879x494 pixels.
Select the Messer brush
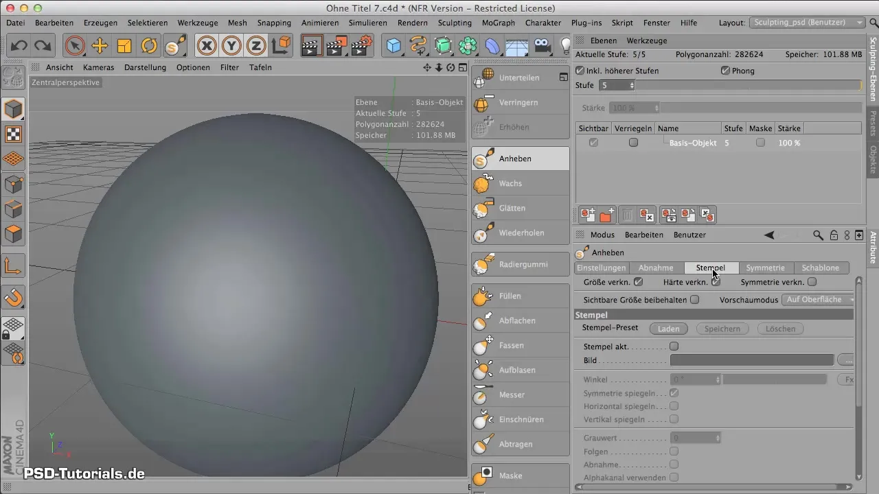point(521,395)
